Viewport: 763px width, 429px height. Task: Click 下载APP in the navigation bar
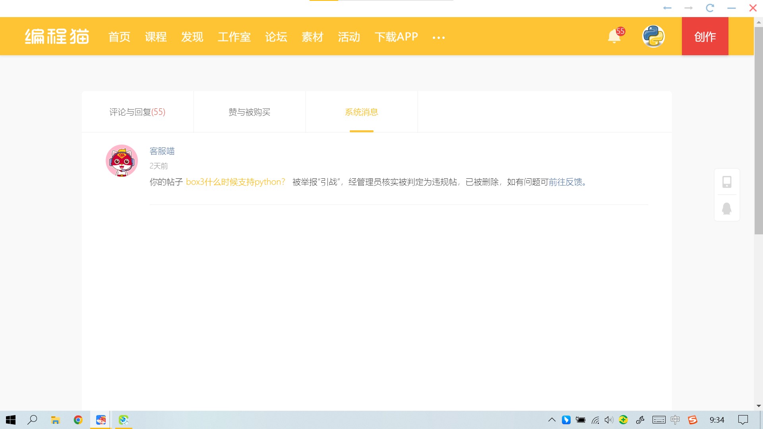pos(396,37)
